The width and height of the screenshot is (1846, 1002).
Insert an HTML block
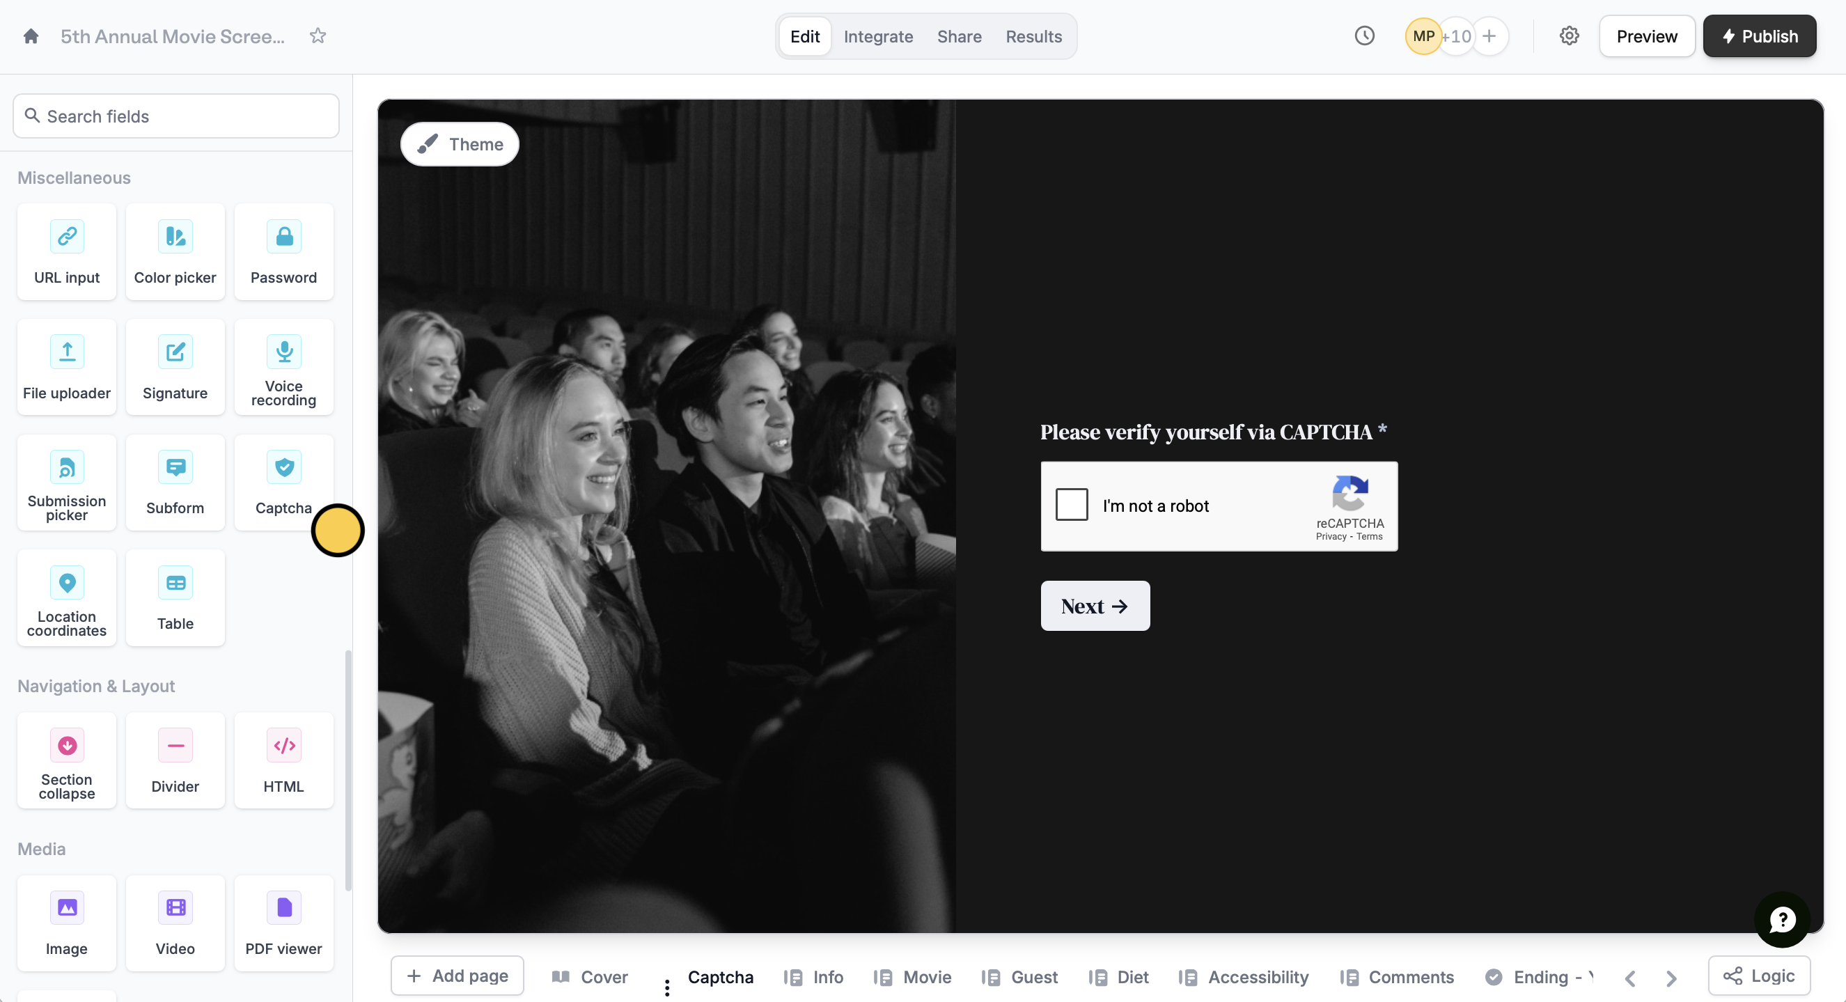pyautogui.click(x=284, y=760)
